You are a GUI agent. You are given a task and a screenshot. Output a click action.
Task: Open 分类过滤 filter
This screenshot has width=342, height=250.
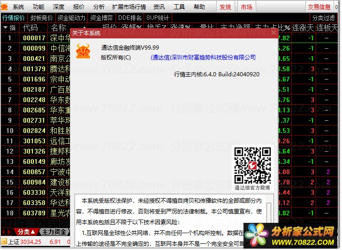(323, 18)
